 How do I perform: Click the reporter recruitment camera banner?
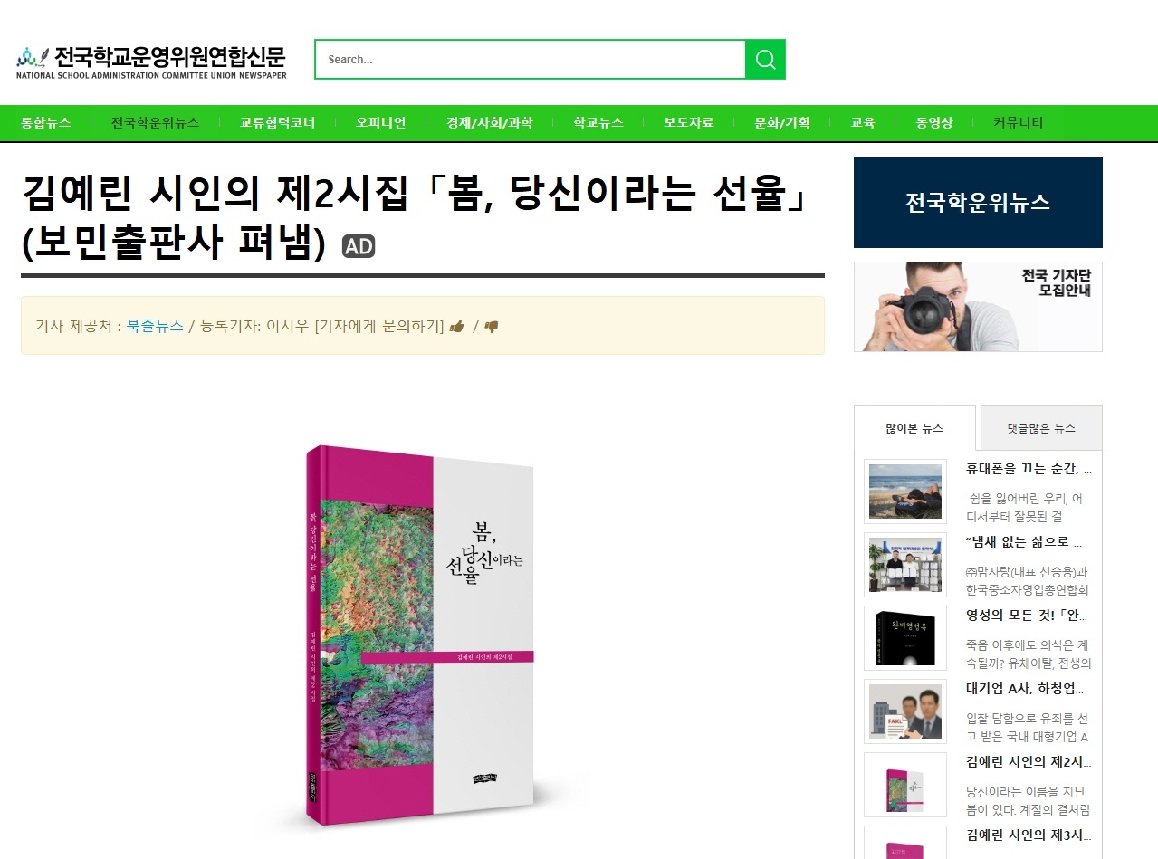(x=978, y=307)
